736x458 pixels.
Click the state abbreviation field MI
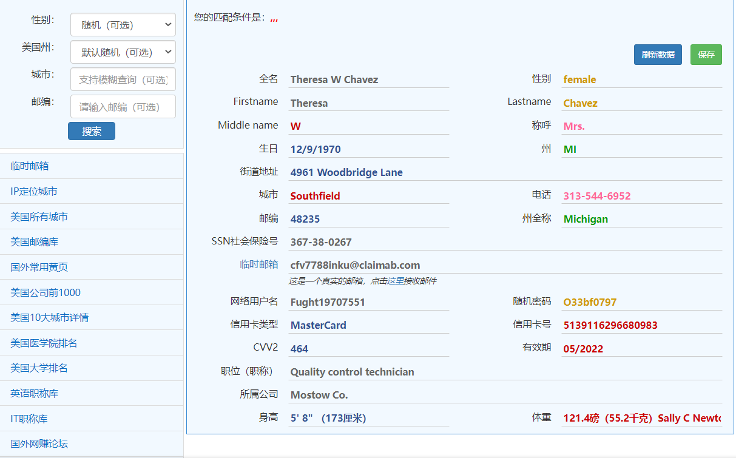coord(641,149)
